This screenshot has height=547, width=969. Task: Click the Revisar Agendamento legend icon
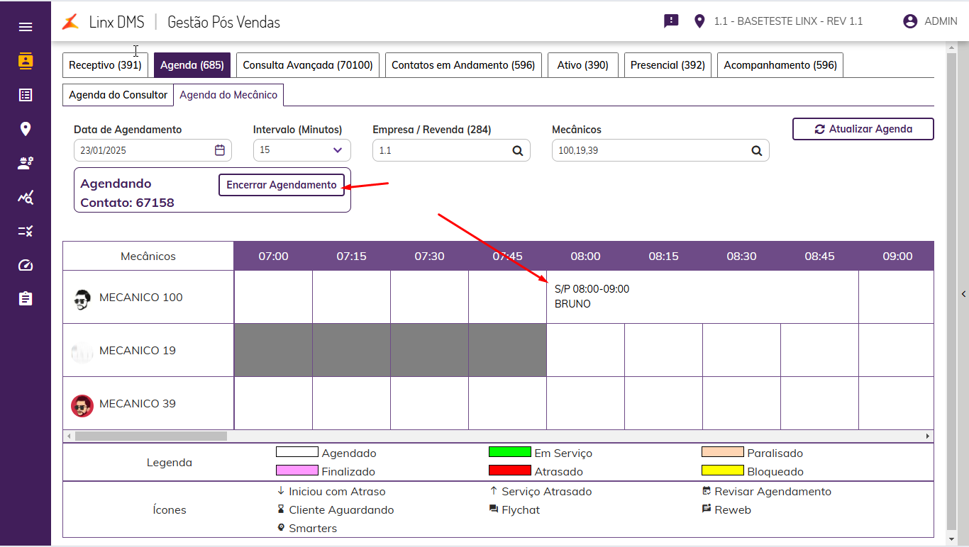707,490
